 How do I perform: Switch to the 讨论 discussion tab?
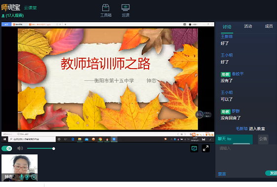(x=227, y=27)
